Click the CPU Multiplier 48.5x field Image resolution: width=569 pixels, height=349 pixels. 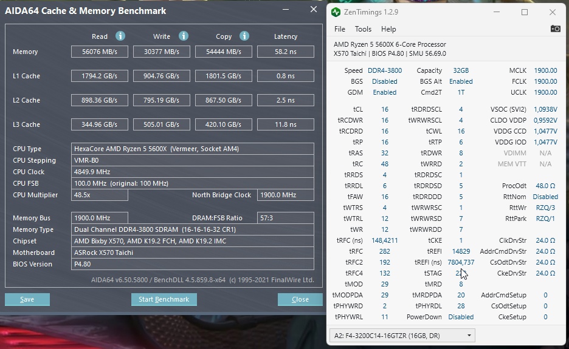[x=100, y=195]
